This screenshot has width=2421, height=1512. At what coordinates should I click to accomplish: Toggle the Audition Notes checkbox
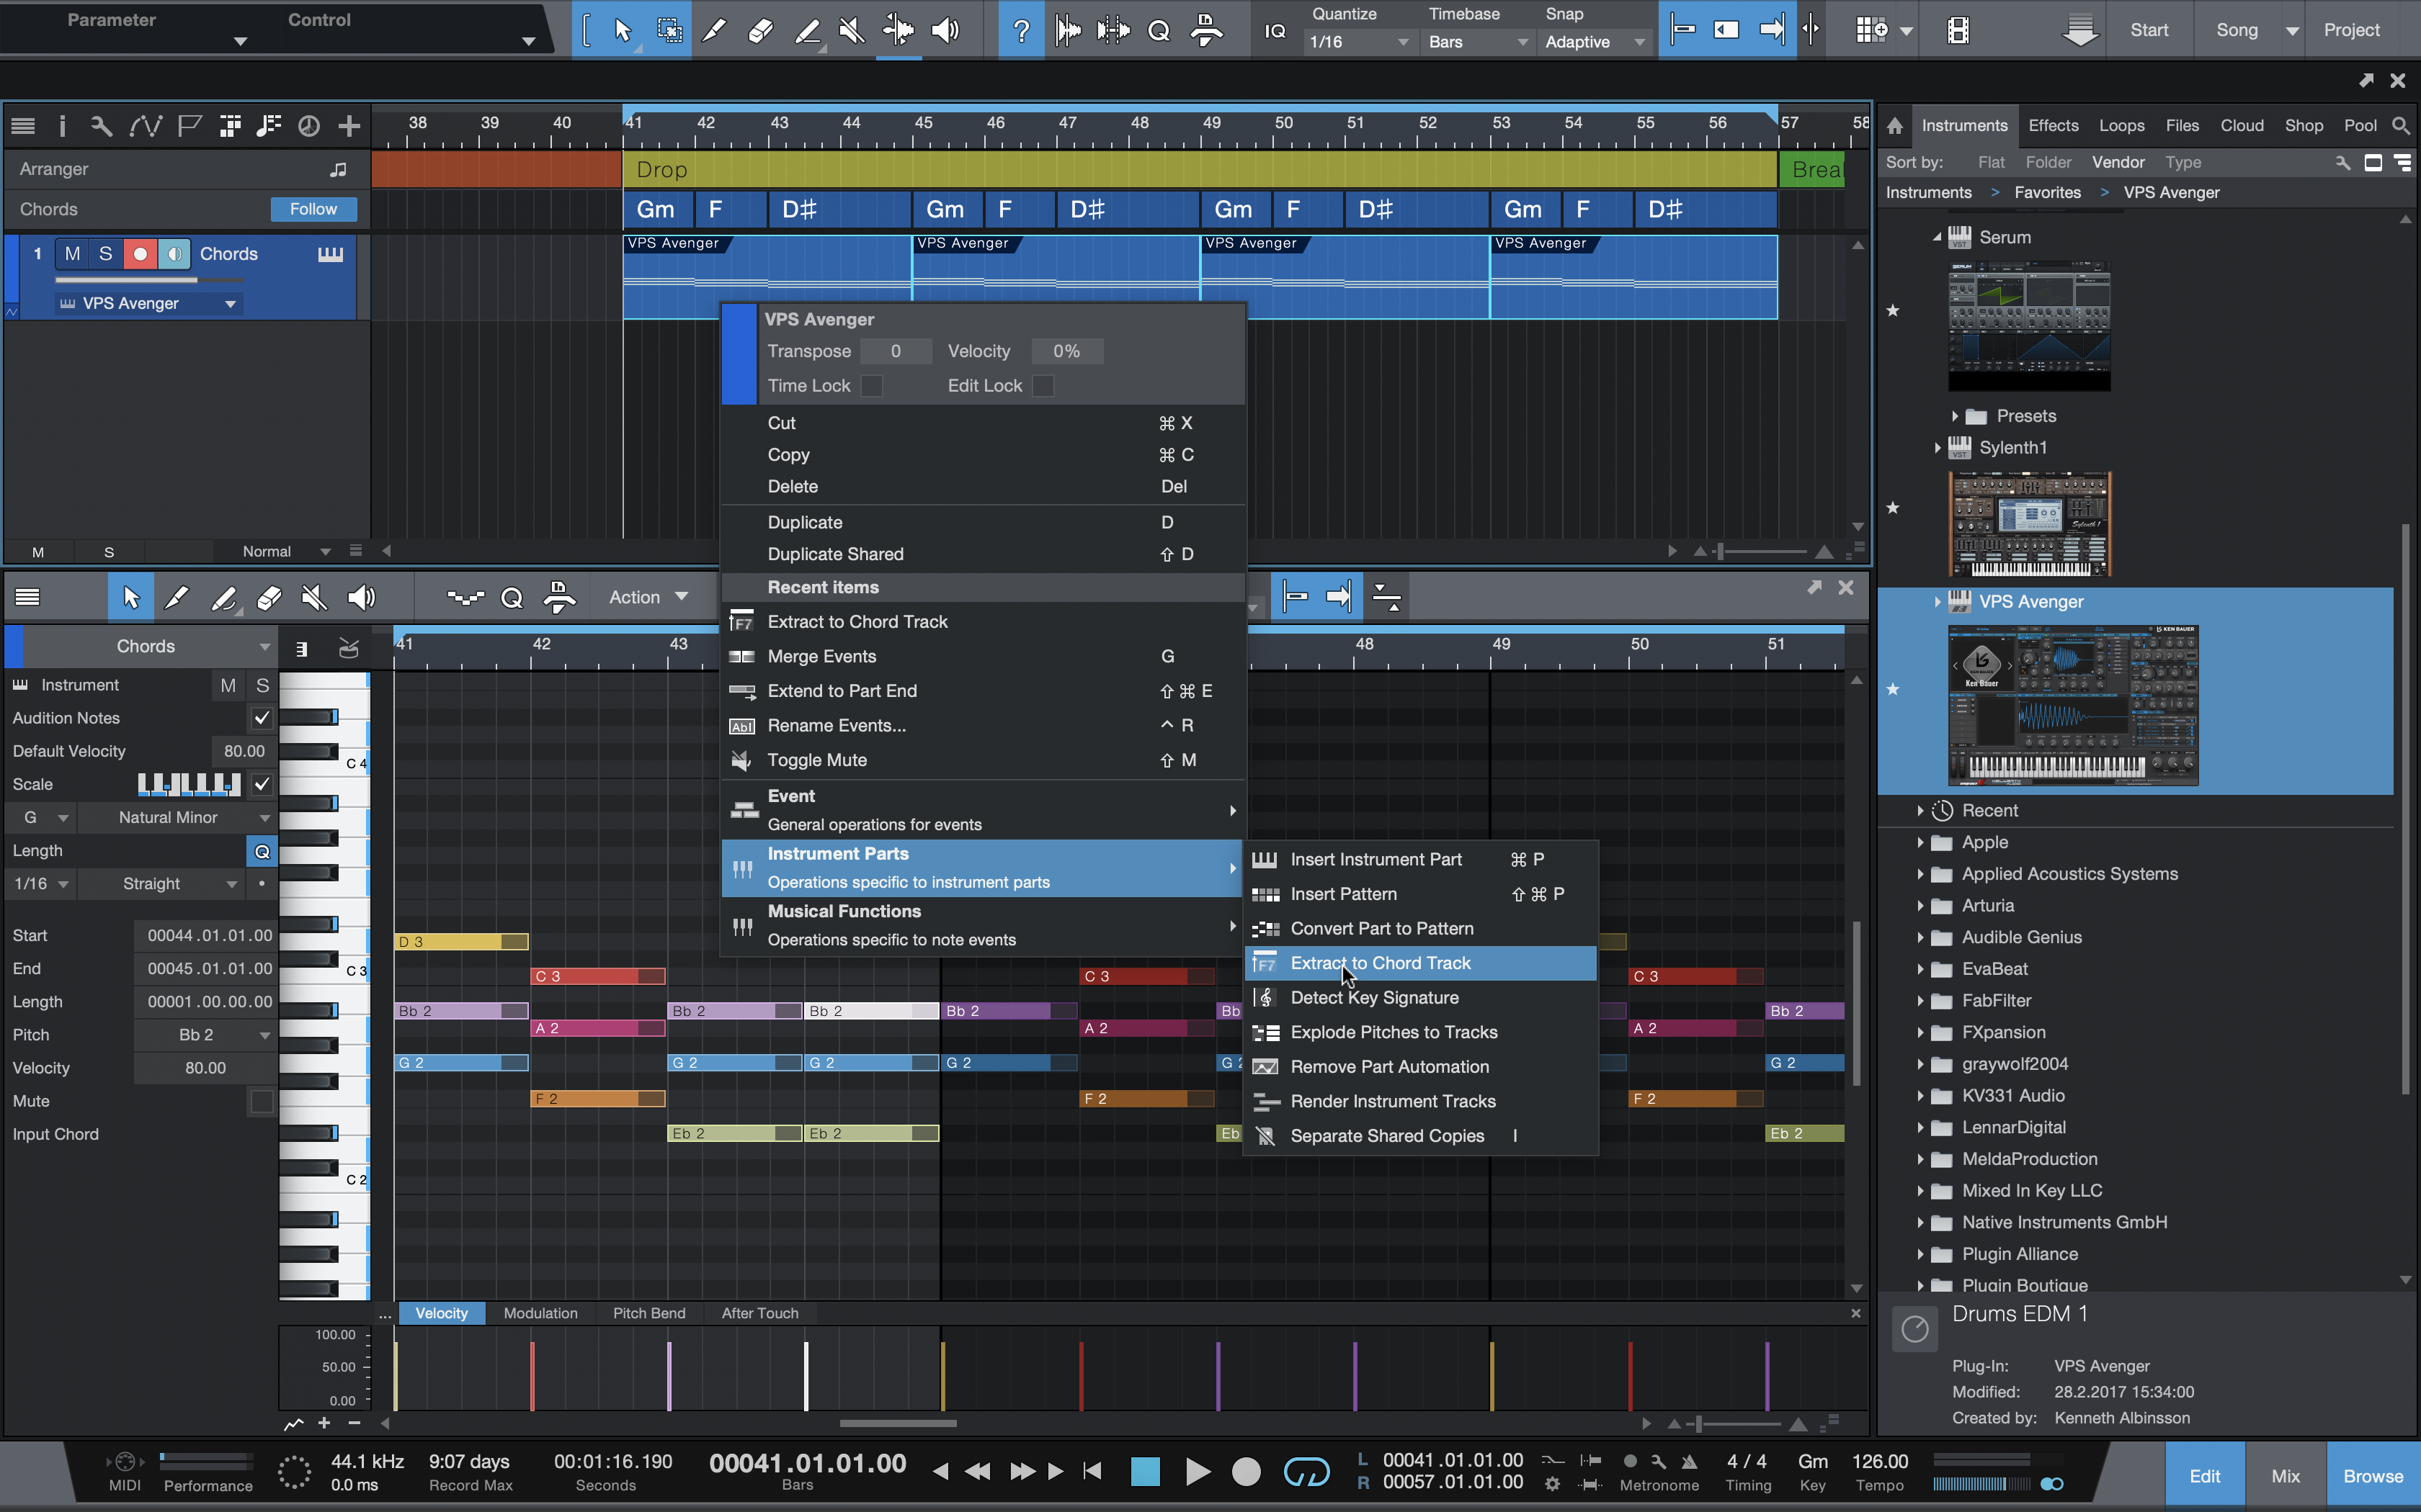262,718
